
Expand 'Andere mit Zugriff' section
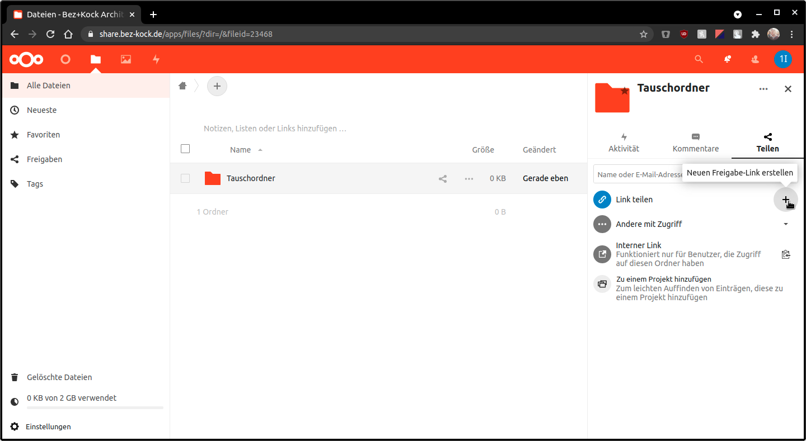coord(785,224)
